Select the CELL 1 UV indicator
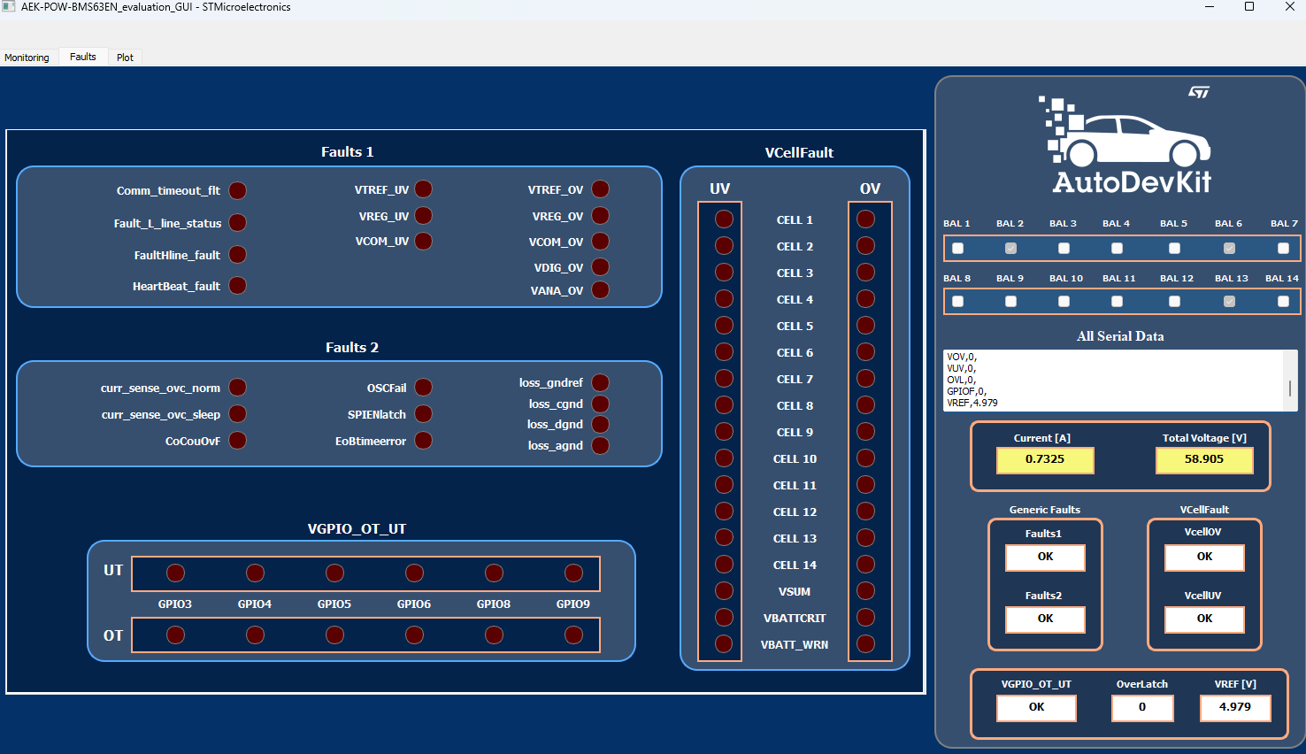Image resolution: width=1306 pixels, height=754 pixels. (722, 219)
